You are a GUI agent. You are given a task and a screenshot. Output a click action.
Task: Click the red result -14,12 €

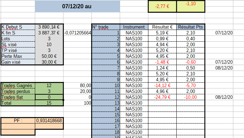[162, 86]
